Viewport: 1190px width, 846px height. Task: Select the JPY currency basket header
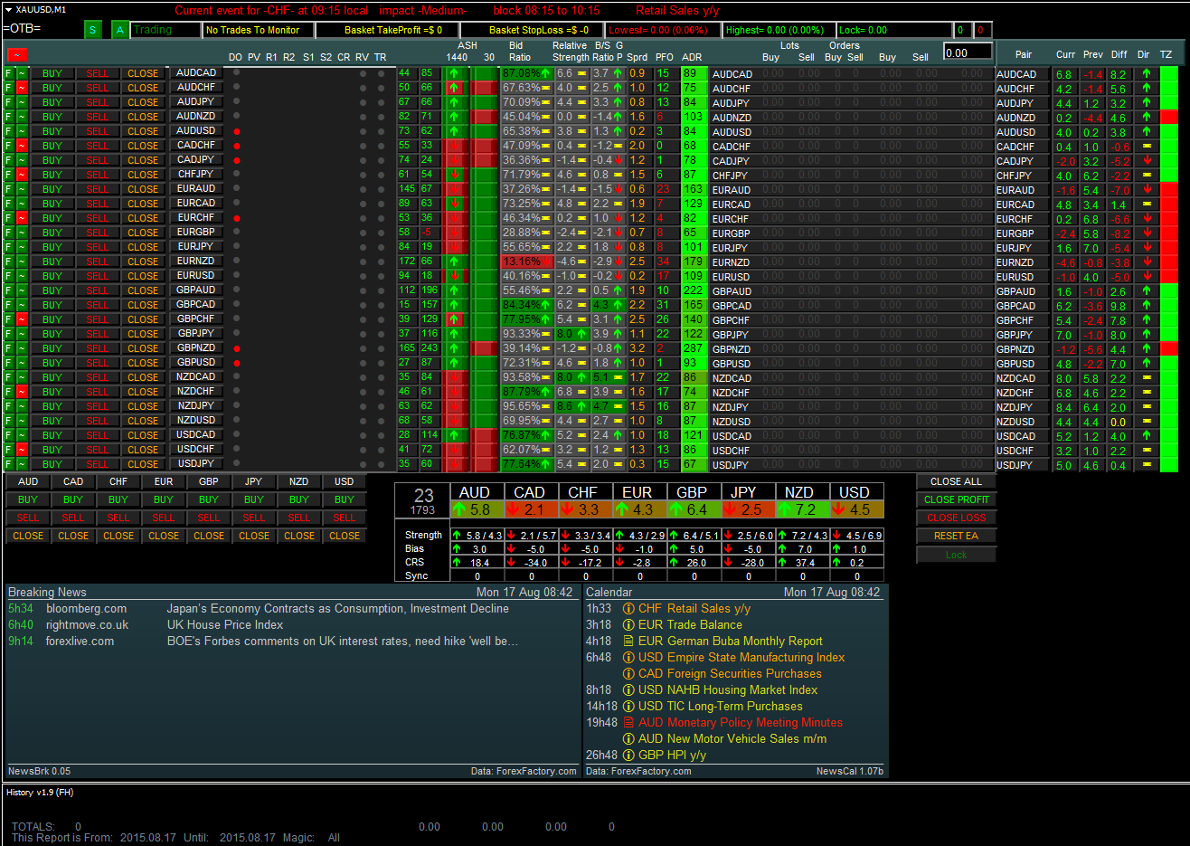(x=254, y=481)
